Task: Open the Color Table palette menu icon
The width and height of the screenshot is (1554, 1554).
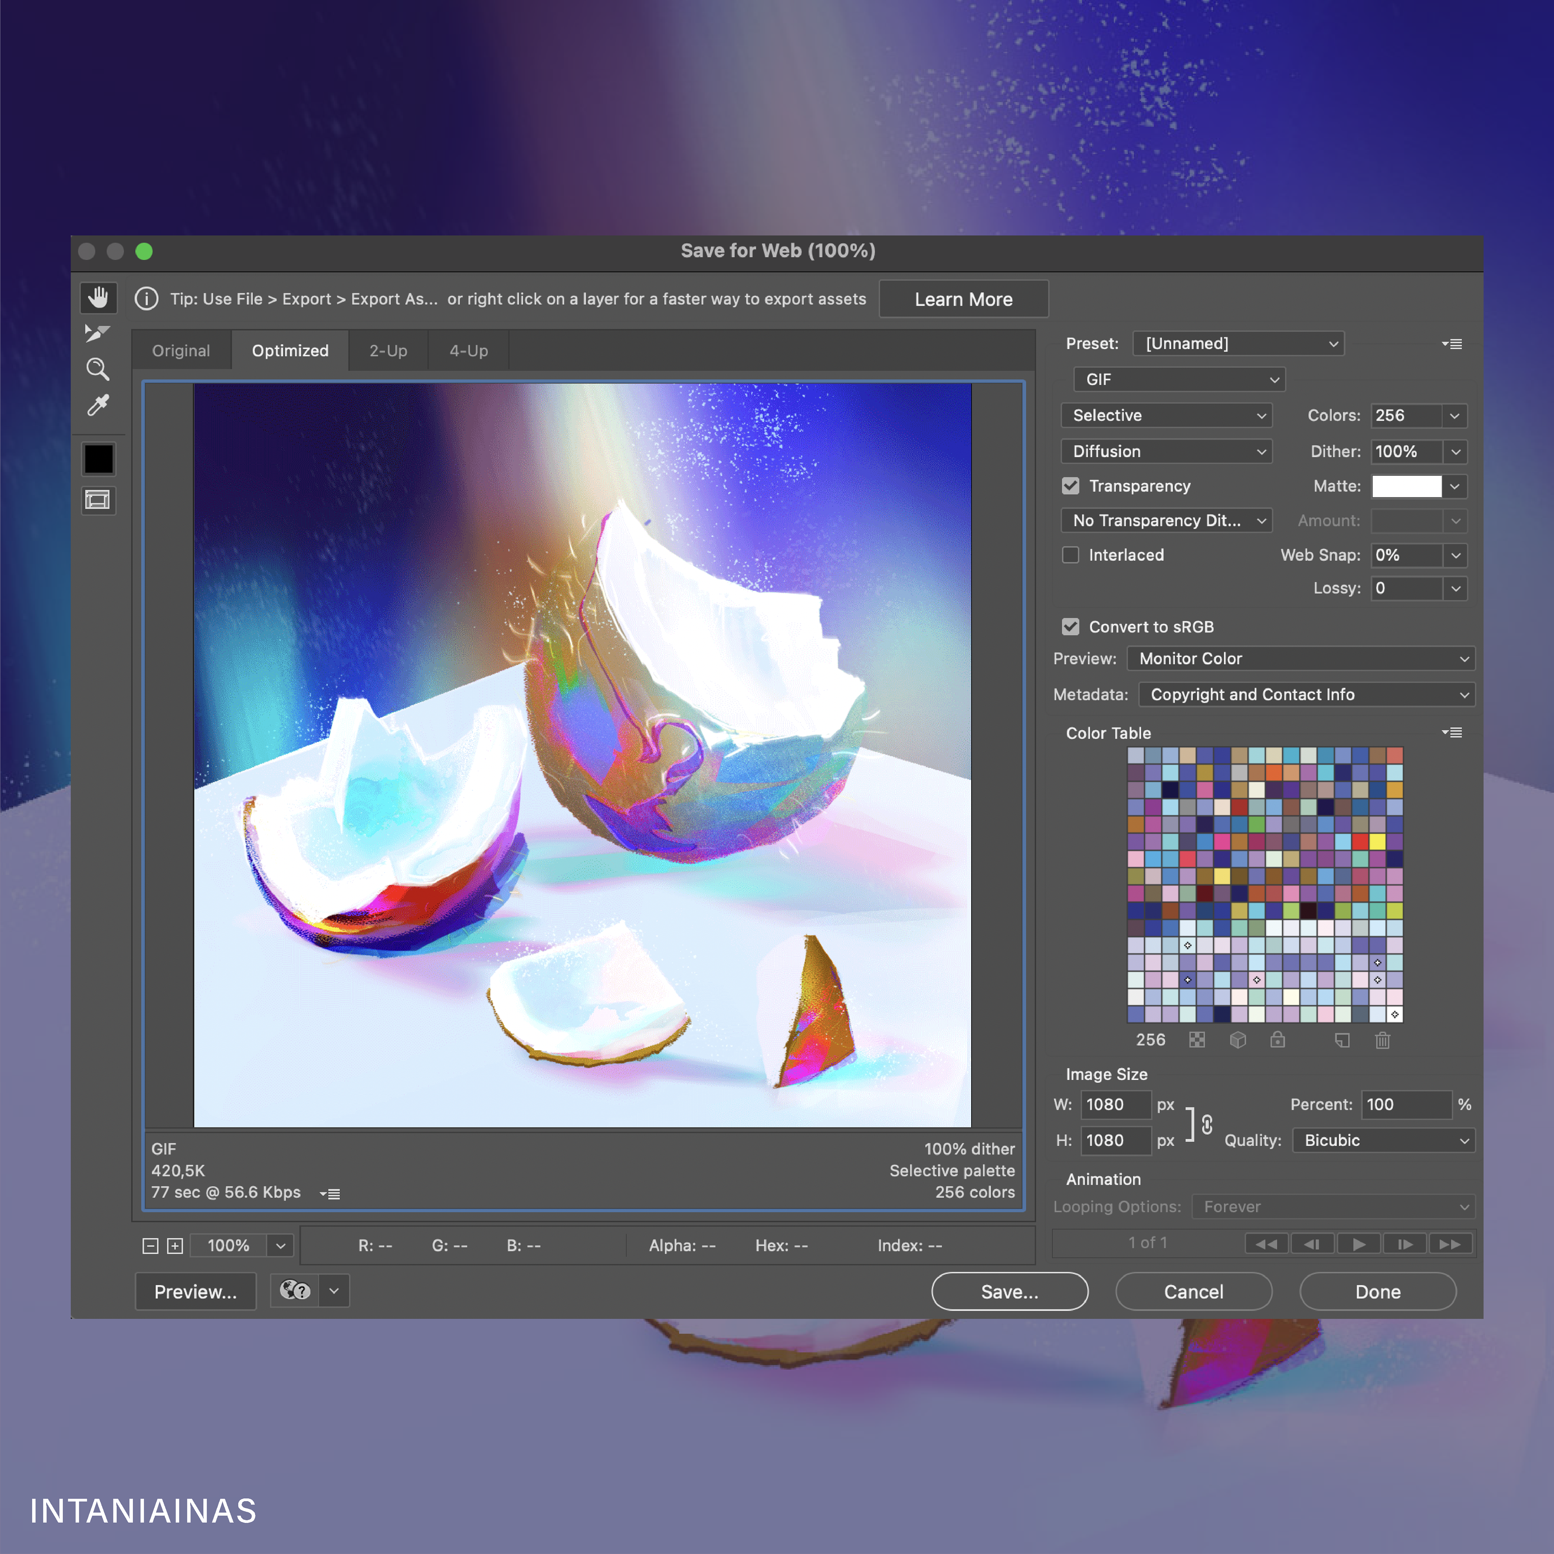Action: click(x=1452, y=733)
